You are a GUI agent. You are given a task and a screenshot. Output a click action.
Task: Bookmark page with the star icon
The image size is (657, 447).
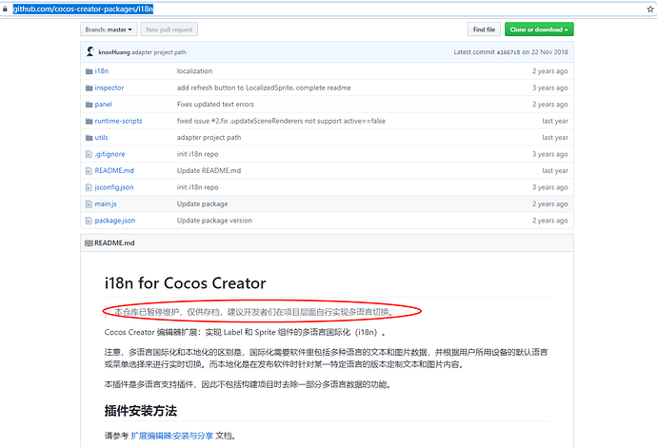(x=650, y=9)
